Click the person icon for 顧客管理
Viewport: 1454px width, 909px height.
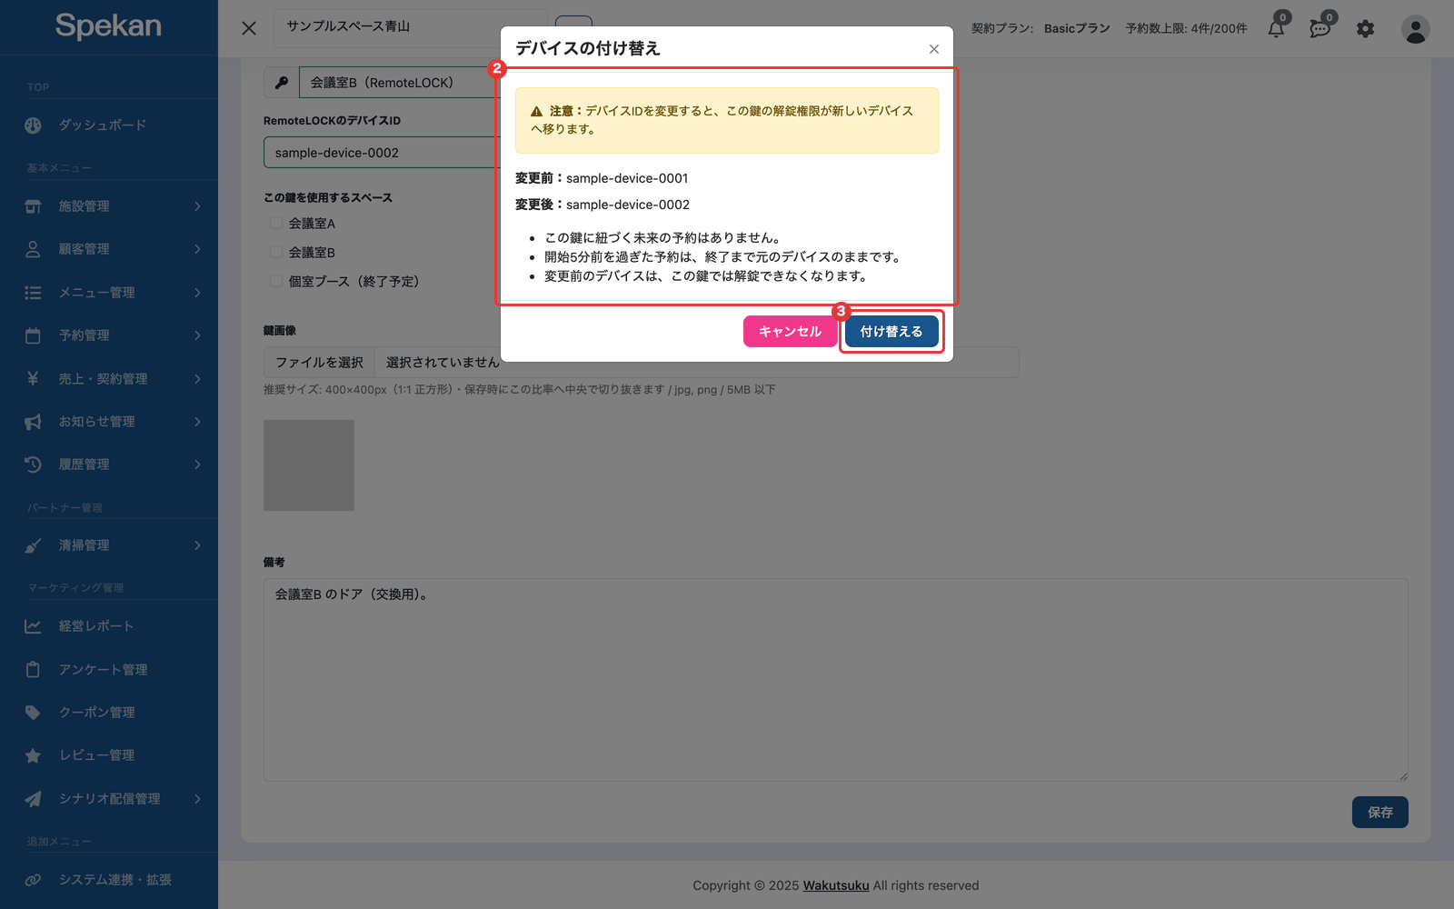33,249
